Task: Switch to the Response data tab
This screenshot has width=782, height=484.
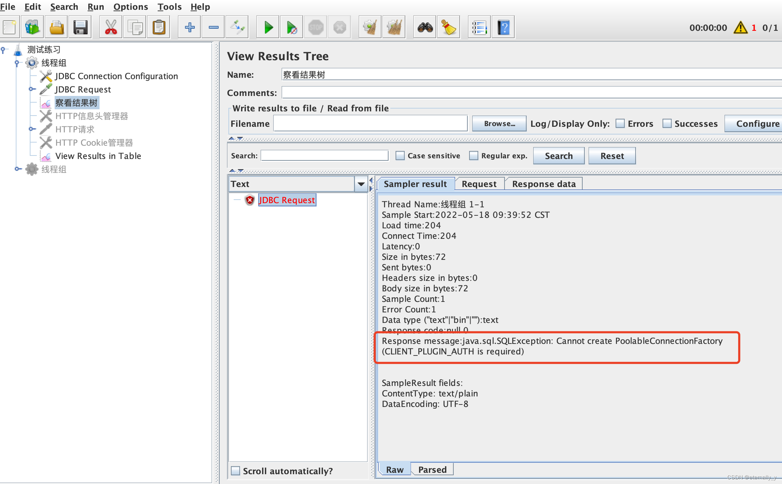Action: pyautogui.click(x=544, y=184)
